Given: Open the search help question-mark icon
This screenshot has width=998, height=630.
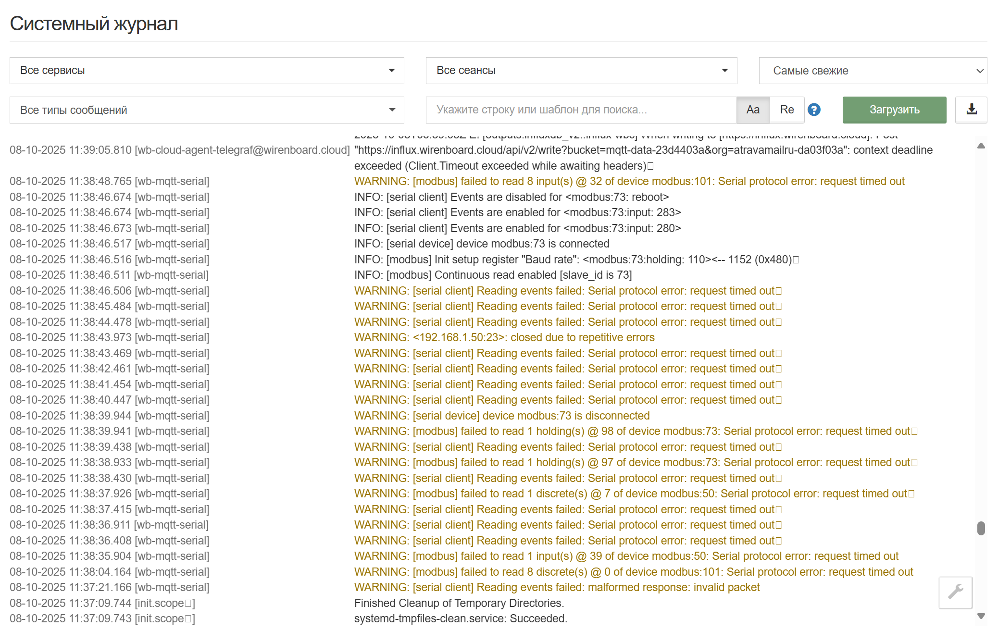Looking at the screenshot, I should click(x=814, y=110).
